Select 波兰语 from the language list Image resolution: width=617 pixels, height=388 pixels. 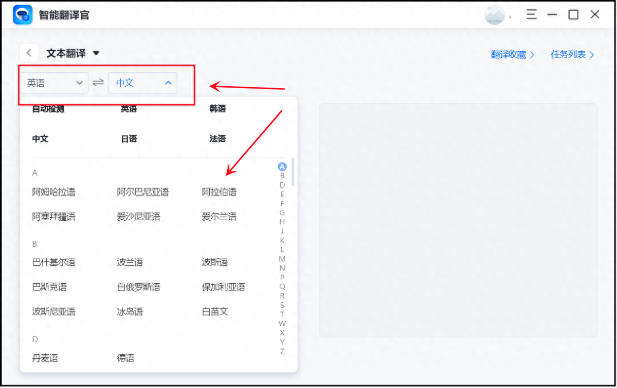[129, 262]
